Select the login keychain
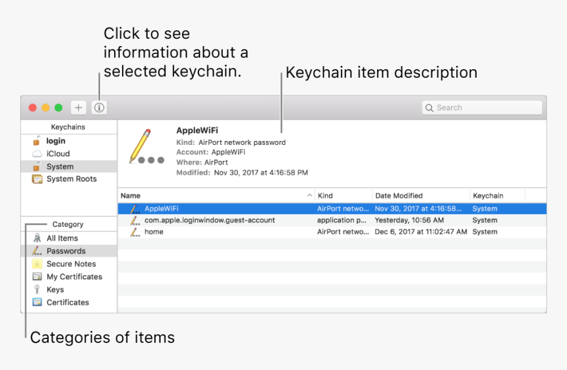The width and height of the screenshot is (567, 370). [69, 141]
